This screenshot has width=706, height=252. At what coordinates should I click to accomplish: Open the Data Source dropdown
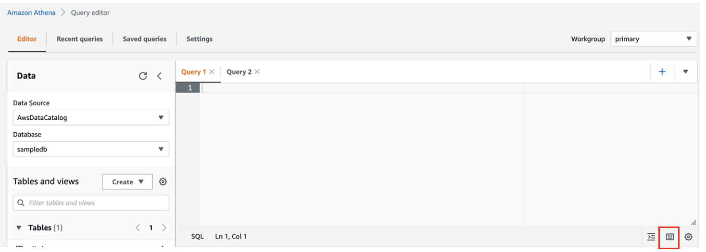91,117
